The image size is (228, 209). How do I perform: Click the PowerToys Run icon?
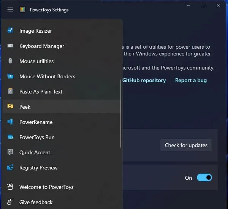click(10, 137)
